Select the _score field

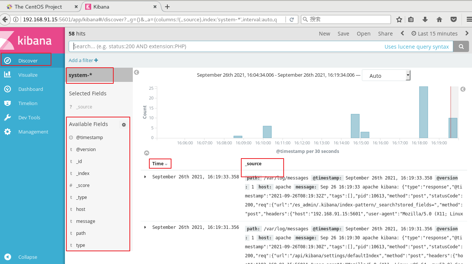(x=83, y=185)
